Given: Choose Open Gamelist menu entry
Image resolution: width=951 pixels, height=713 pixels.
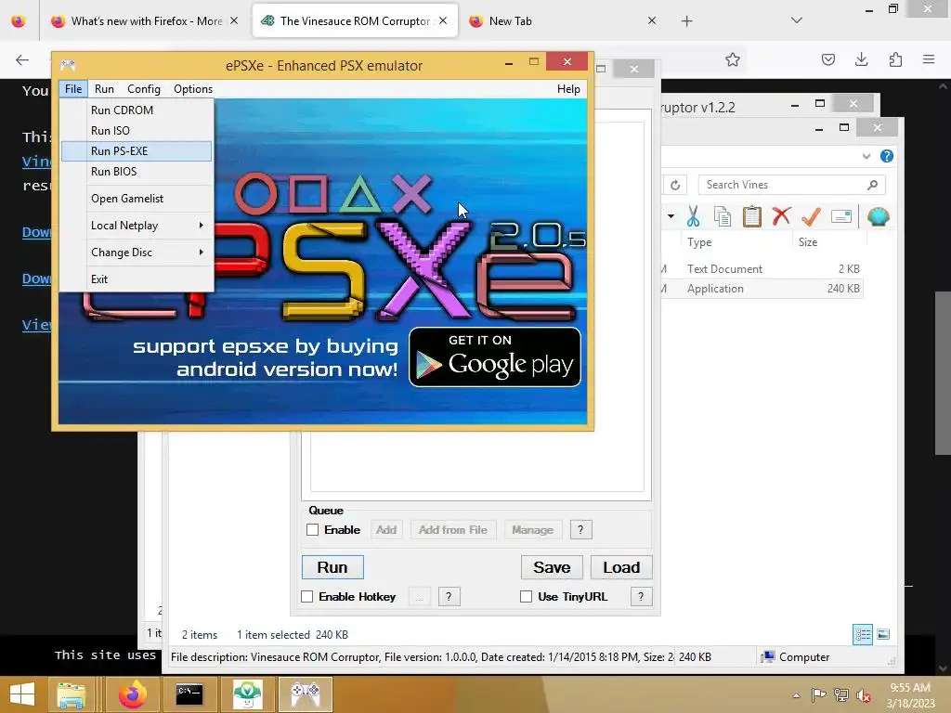Looking at the screenshot, I should [137, 199].
